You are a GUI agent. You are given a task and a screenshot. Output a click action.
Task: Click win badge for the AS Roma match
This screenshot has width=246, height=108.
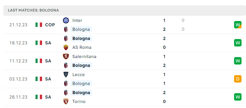(x=238, y=43)
